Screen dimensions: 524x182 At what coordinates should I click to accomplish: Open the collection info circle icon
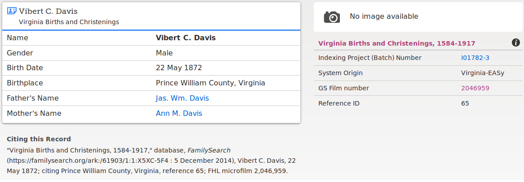point(515,42)
